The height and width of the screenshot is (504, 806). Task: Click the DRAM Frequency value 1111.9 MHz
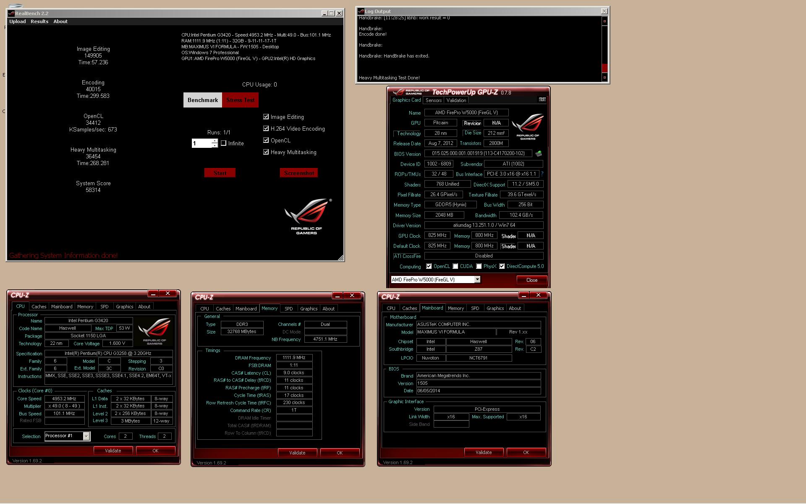[x=294, y=358]
